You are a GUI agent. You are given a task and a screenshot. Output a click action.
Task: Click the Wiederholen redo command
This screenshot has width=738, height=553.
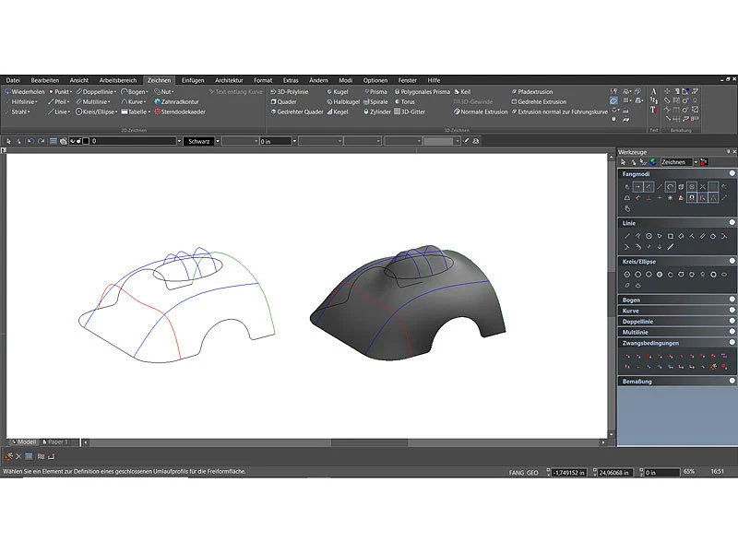click(x=27, y=92)
